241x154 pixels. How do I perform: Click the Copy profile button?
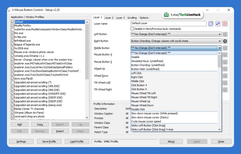[40, 124]
